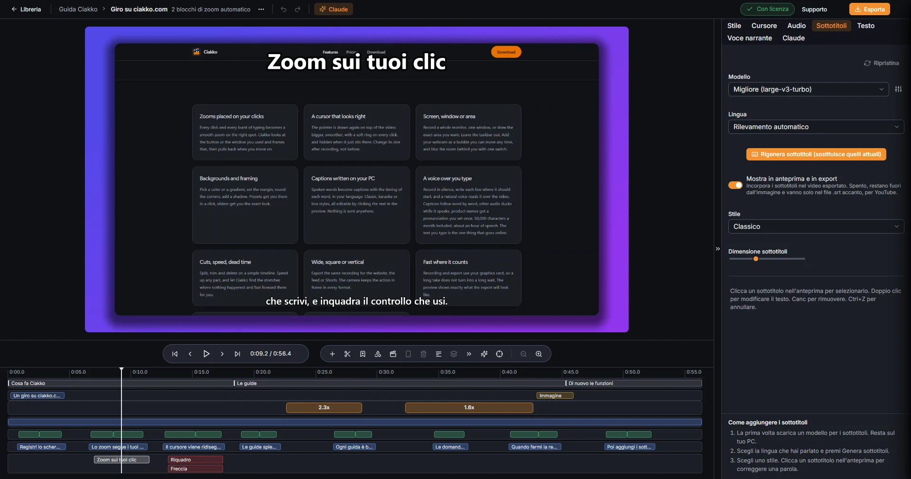Screen dimensions: 911x479
Task: Click Ripristina to reset subtitle settings
Action: [881, 63]
